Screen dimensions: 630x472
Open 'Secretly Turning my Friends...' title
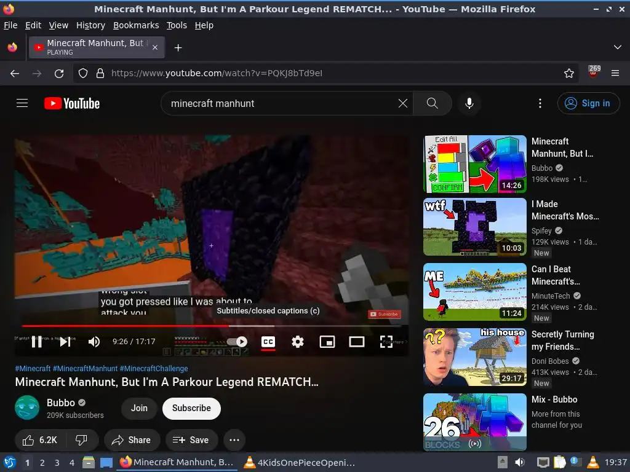coord(562,340)
